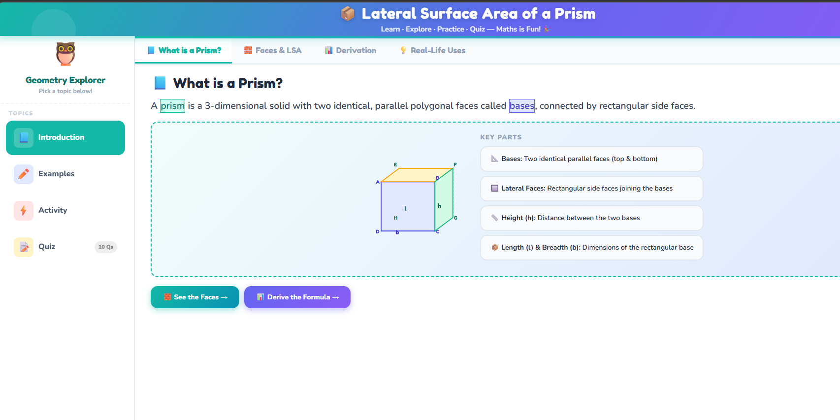Click the scroll icon beside Quiz

click(23, 247)
